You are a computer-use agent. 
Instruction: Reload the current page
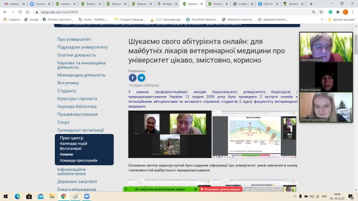20,12
